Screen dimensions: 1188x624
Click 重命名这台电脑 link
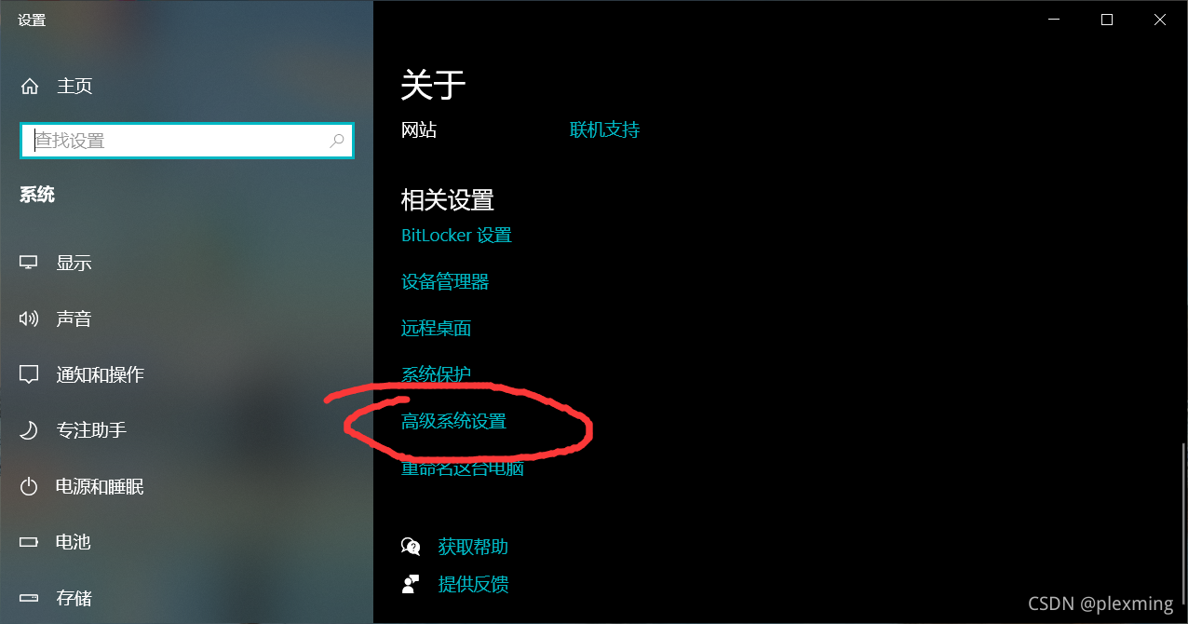[x=463, y=468]
